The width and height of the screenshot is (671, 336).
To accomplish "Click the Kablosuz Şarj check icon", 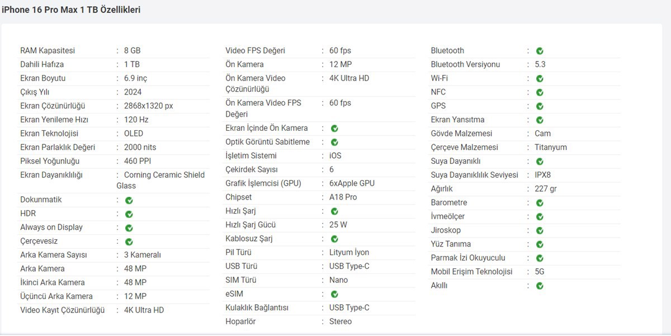I will pos(334,239).
